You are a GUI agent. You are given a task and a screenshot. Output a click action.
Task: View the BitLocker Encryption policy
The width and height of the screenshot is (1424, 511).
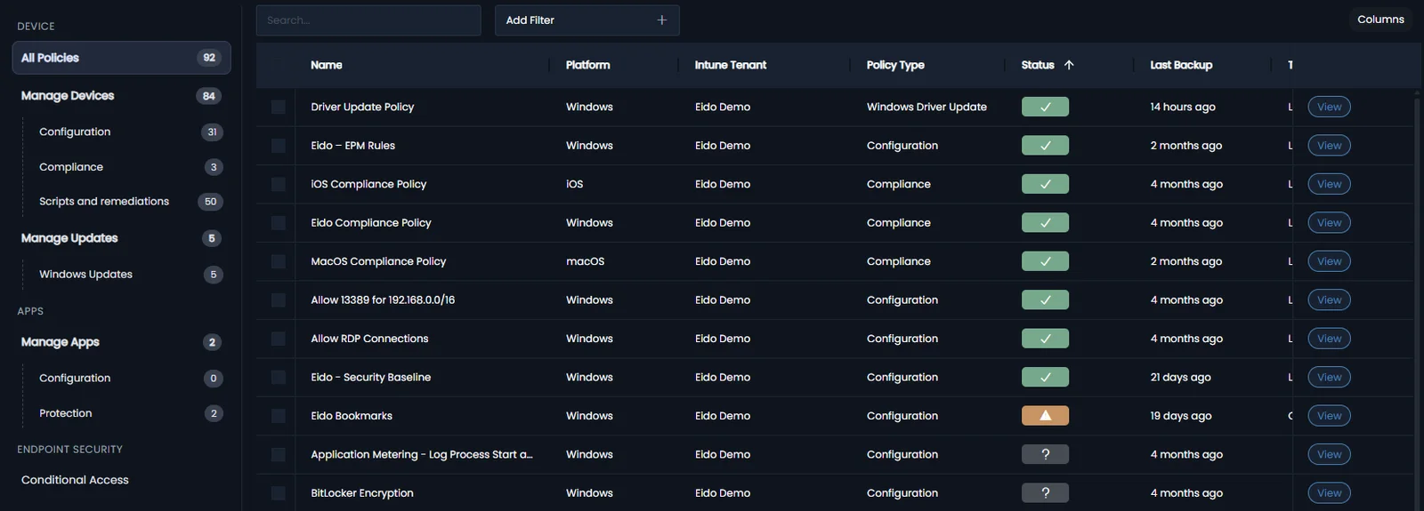1329,493
